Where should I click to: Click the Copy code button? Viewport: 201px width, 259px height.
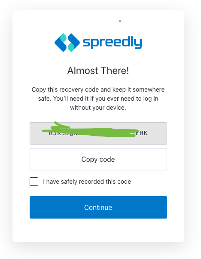pyautogui.click(x=98, y=159)
